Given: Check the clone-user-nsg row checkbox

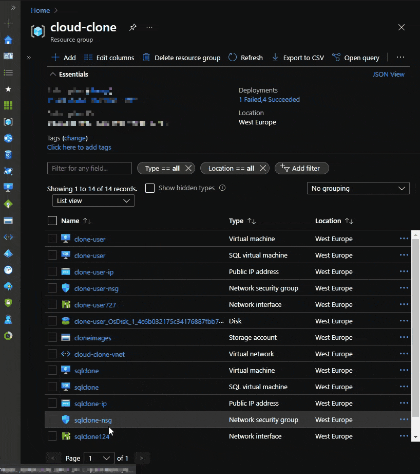Looking at the screenshot, I should point(52,288).
